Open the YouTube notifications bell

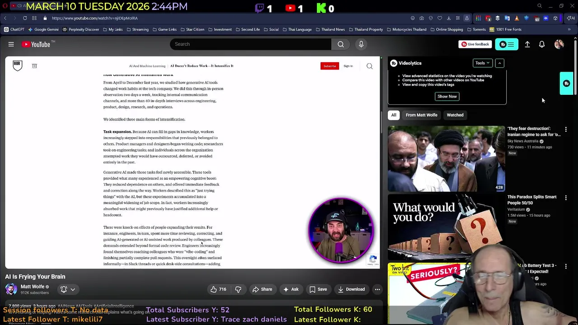[541, 44]
